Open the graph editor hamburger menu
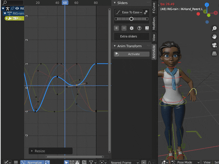Screen dimensions: 219x164 16,162
